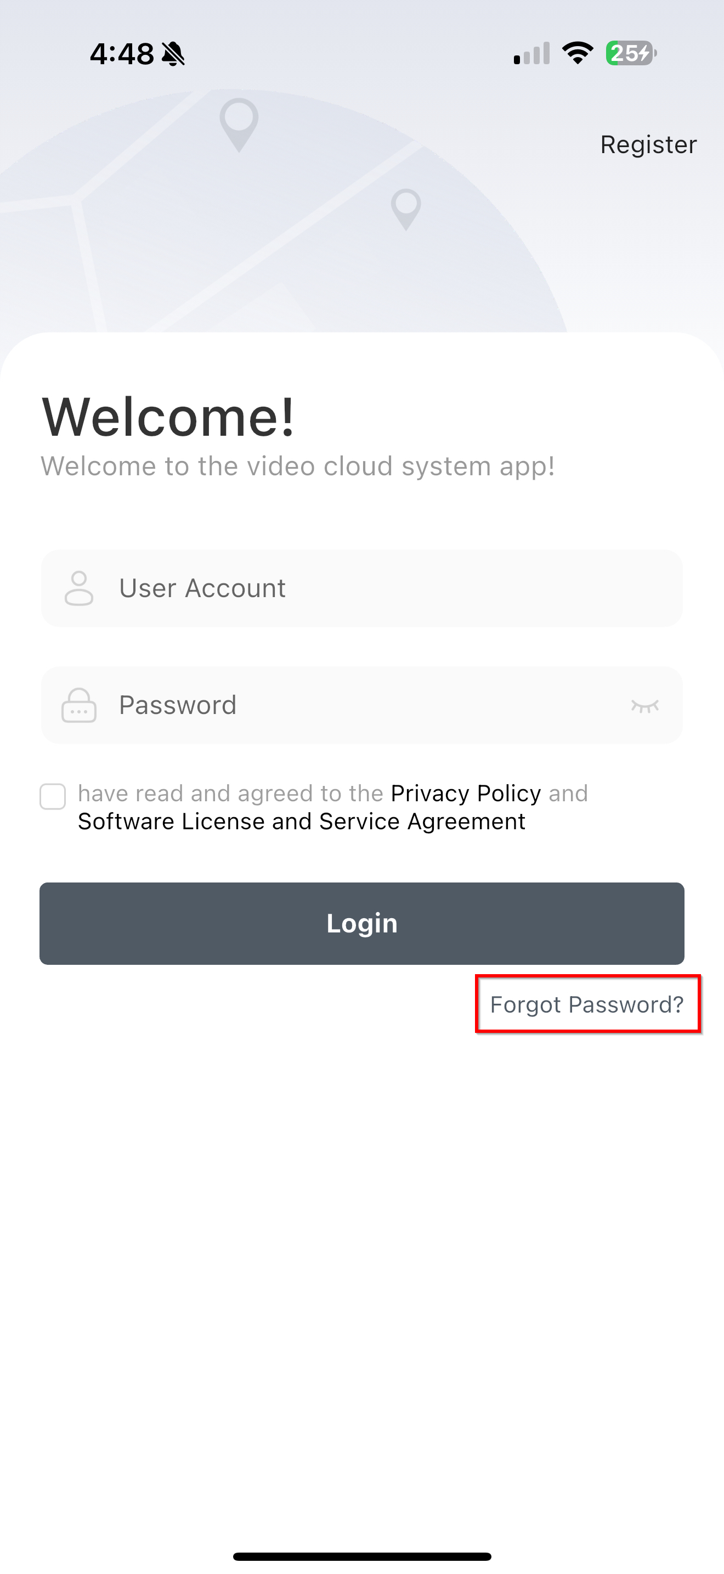The height and width of the screenshot is (1574, 724).
Task: Tap the battery charging indicator
Action: [x=631, y=53]
